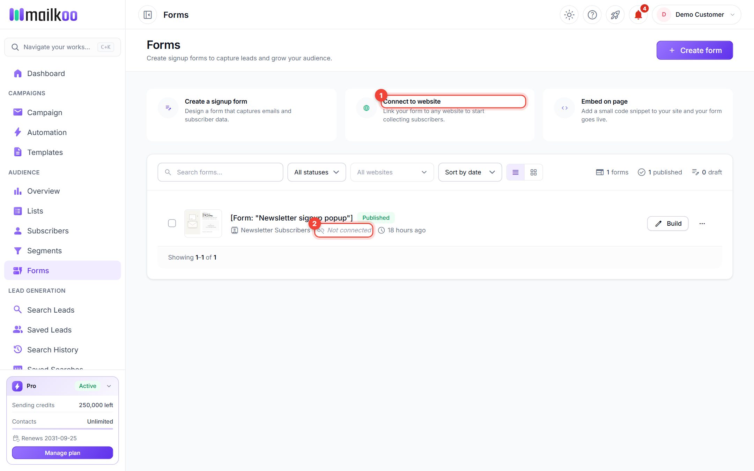Go to Dashboard in sidebar
The height and width of the screenshot is (471, 754).
tap(62, 73)
